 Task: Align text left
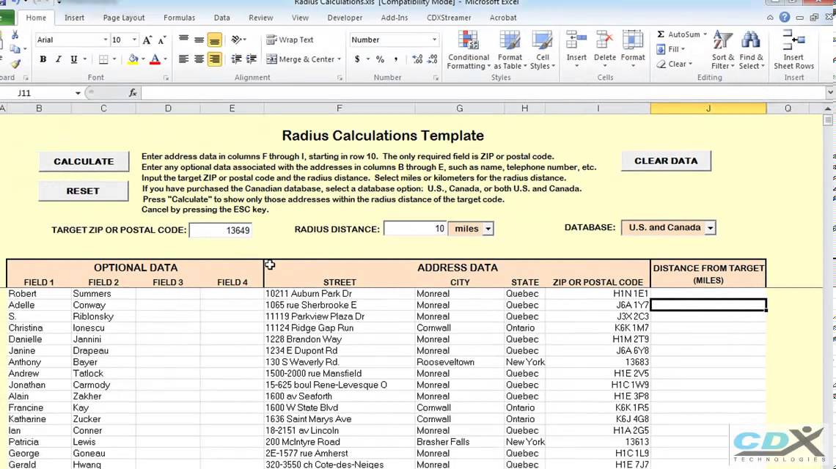coord(183,59)
